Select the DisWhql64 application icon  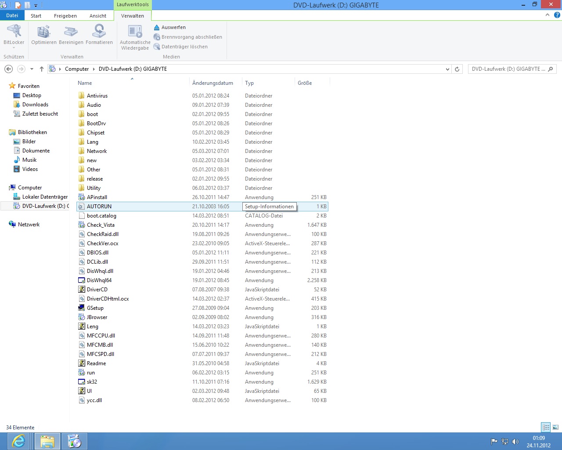click(x=82, y=280)
